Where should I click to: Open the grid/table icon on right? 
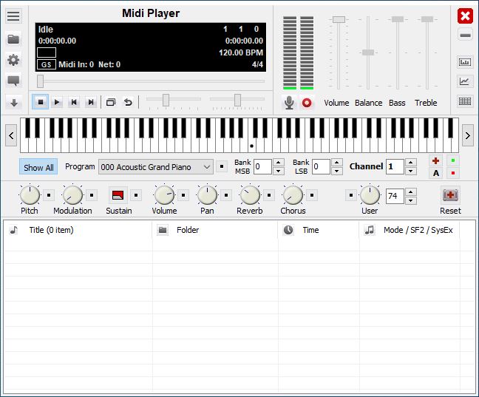click(465, 101)
